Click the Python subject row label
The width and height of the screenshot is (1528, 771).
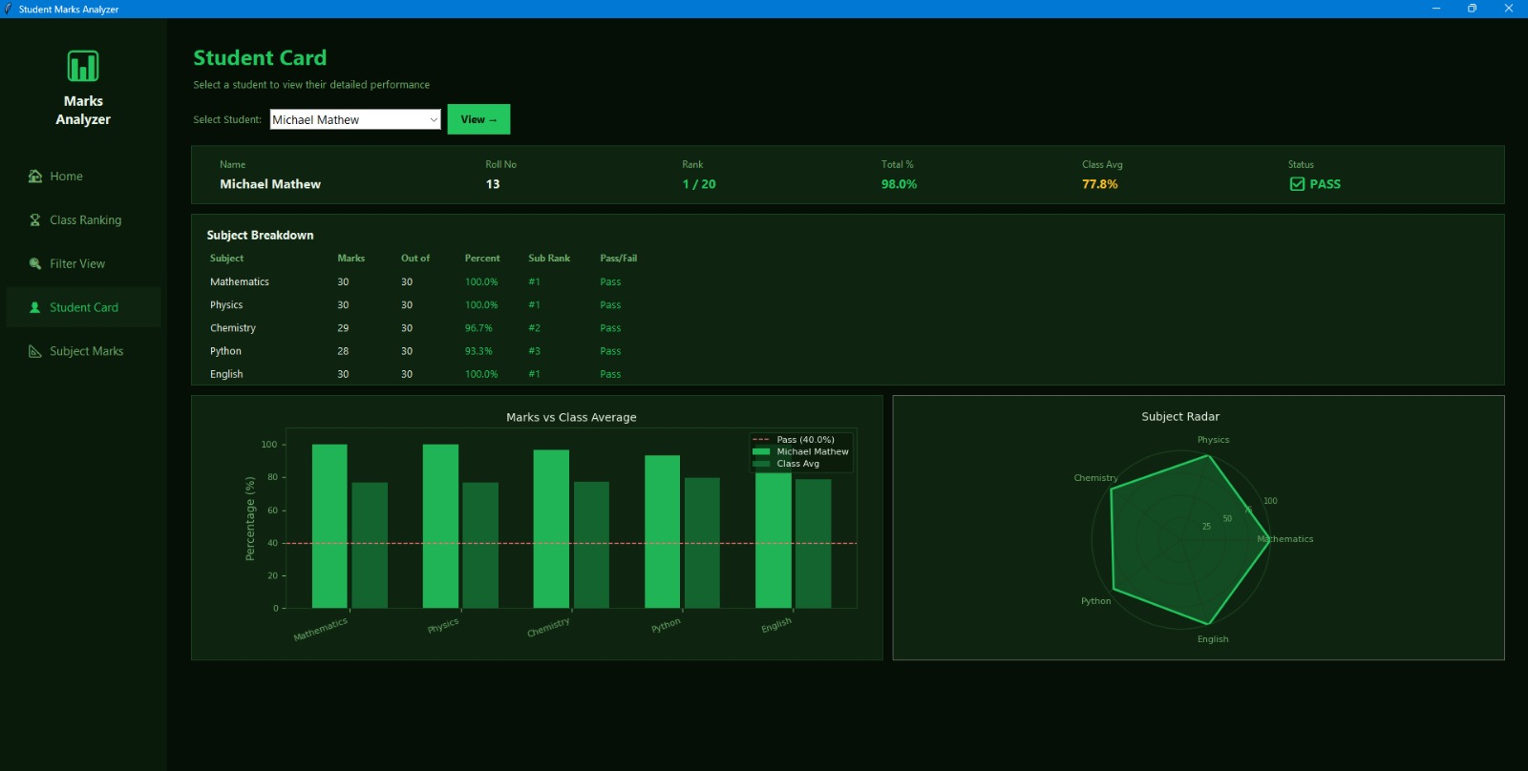225,351
